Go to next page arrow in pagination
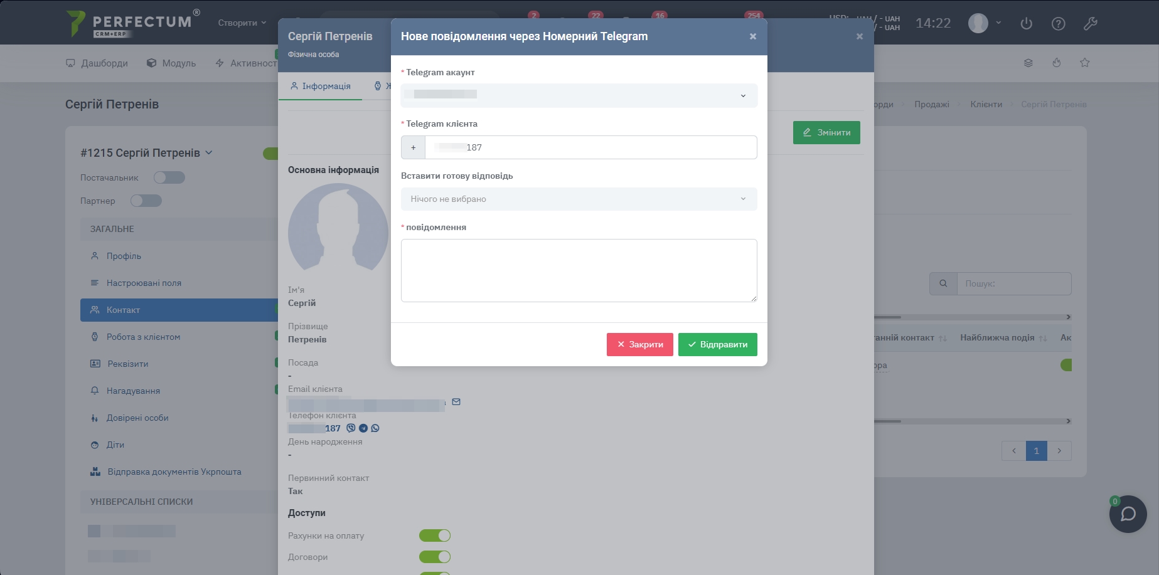Screen dimensions: 1159x575 pyautogui.click(x=1059, y=451)
